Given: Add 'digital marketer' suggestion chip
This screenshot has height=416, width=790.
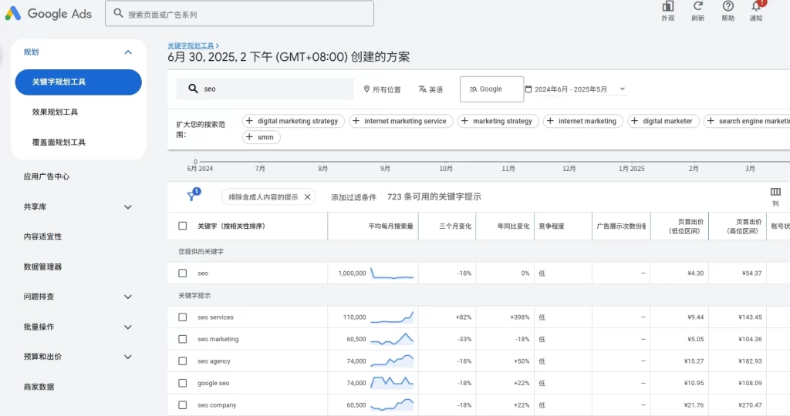Looking at the screenshot, I should coord(663,121).
